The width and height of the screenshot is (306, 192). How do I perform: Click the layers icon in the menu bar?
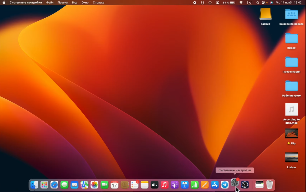pyautogui.click(x=202, y=3)
